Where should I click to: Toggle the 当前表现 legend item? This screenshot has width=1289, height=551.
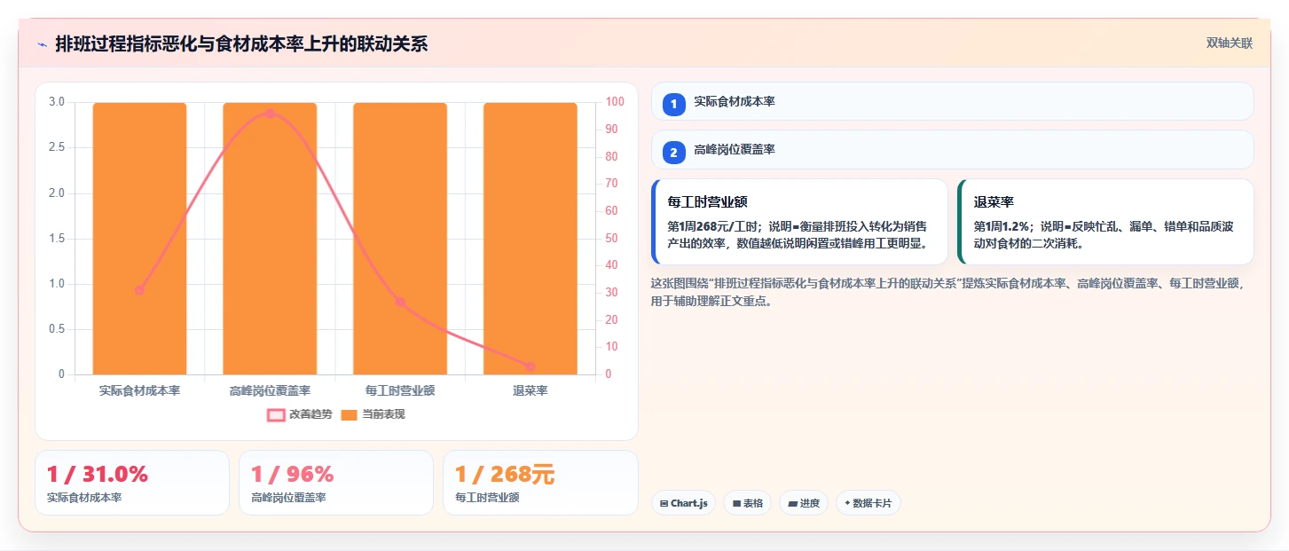click(x=373, y=414)
